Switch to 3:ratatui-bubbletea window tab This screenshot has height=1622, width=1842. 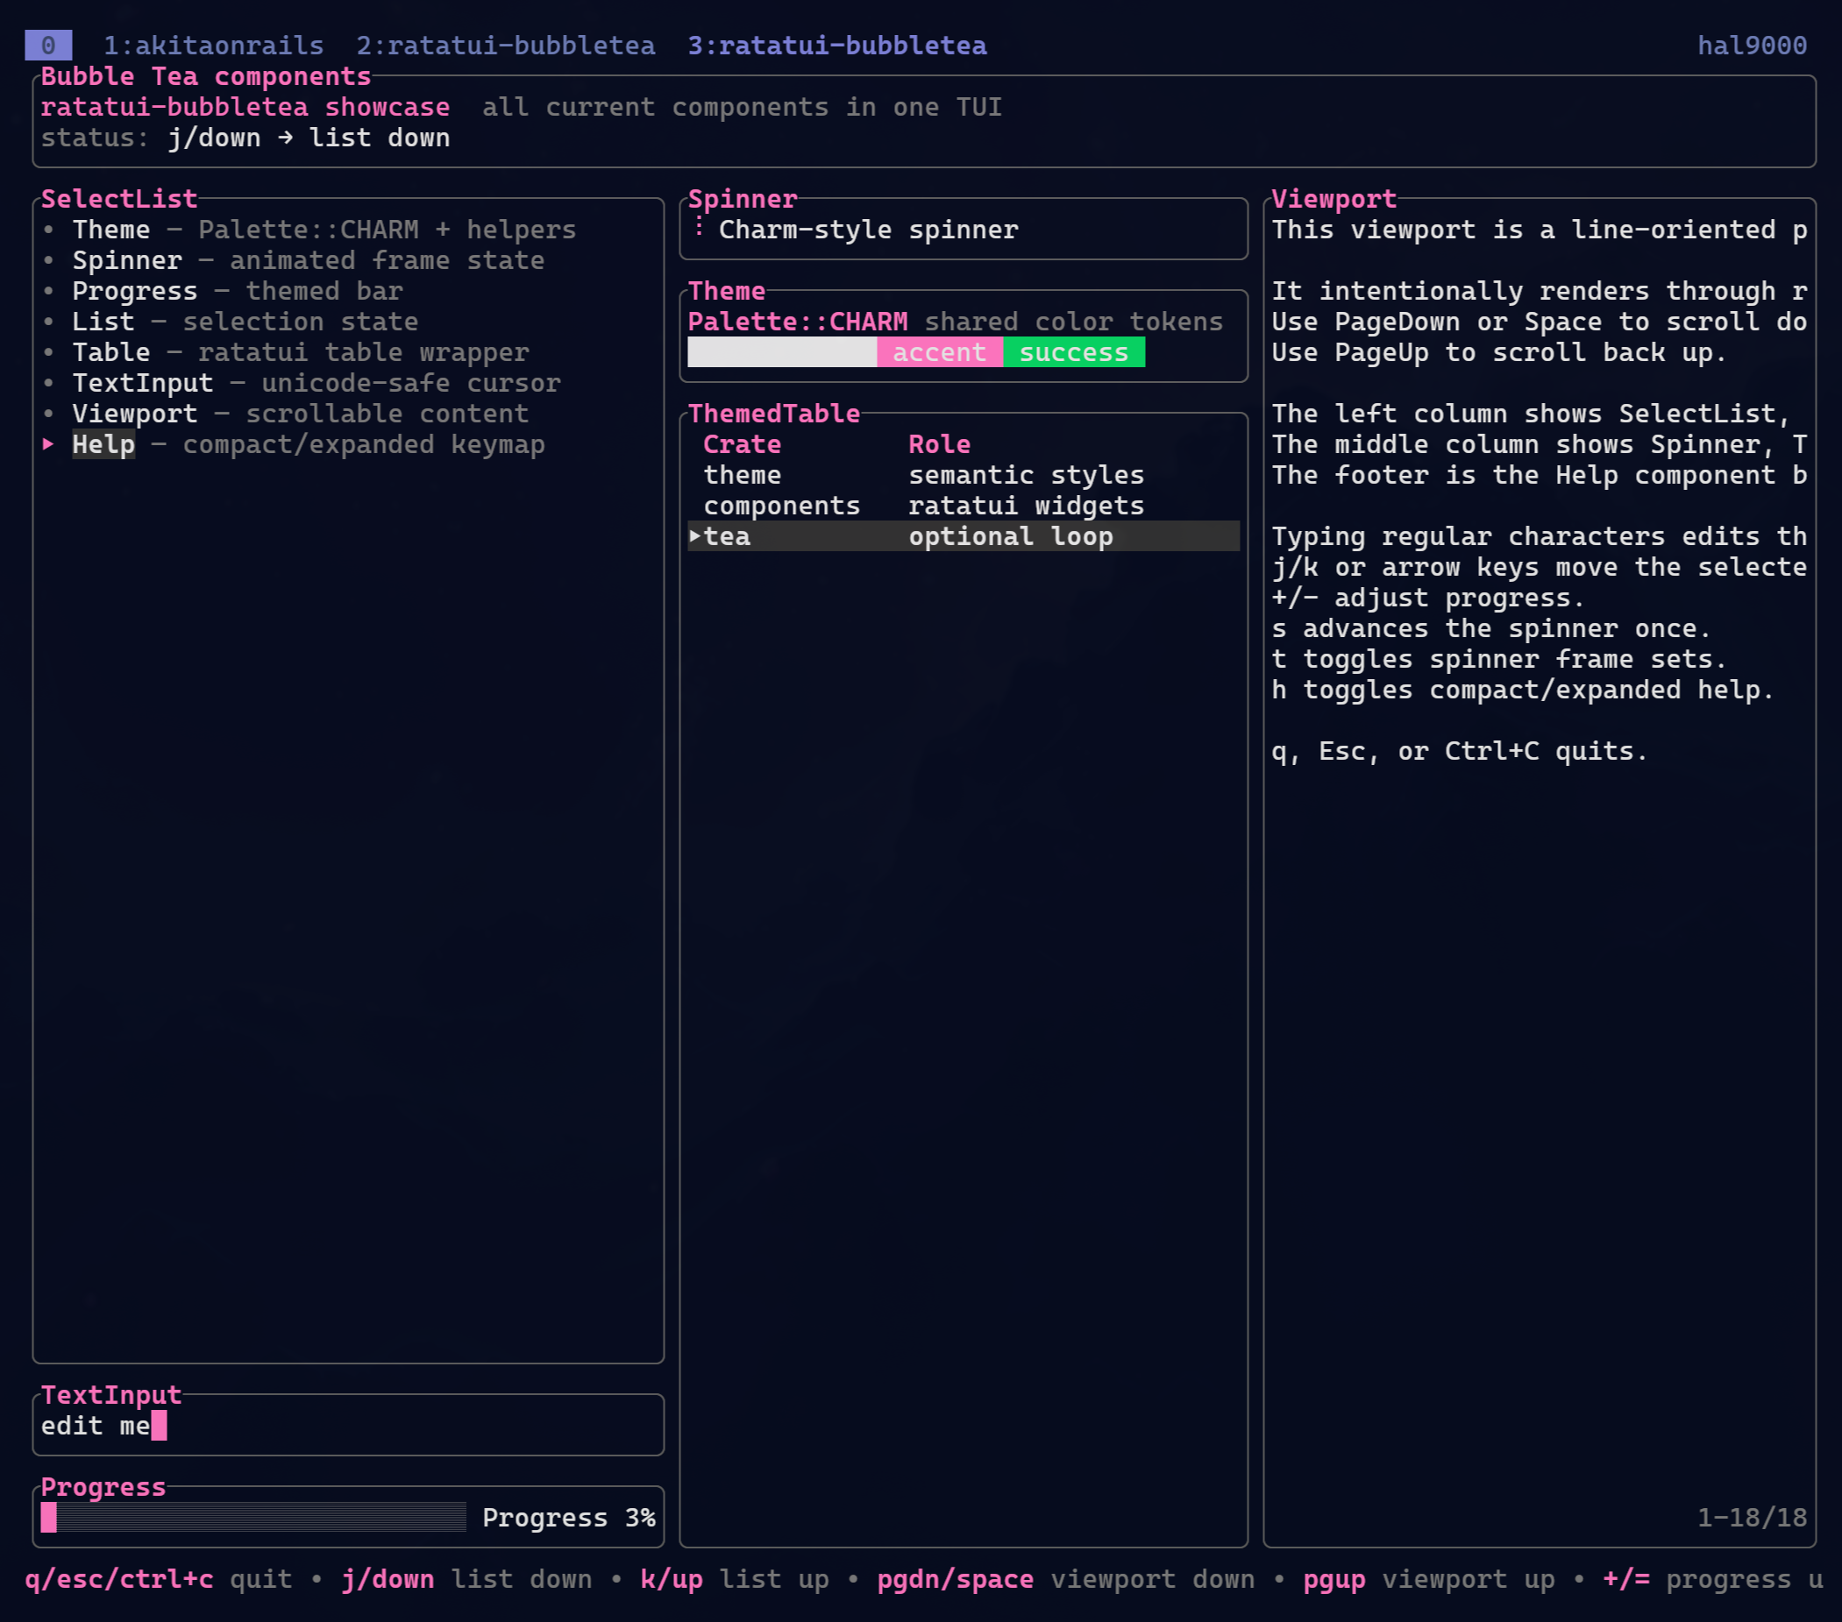[x=837, y=45]
